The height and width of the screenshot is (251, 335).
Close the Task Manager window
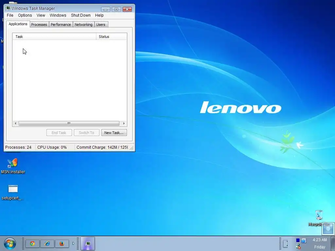tap(127, 9)
